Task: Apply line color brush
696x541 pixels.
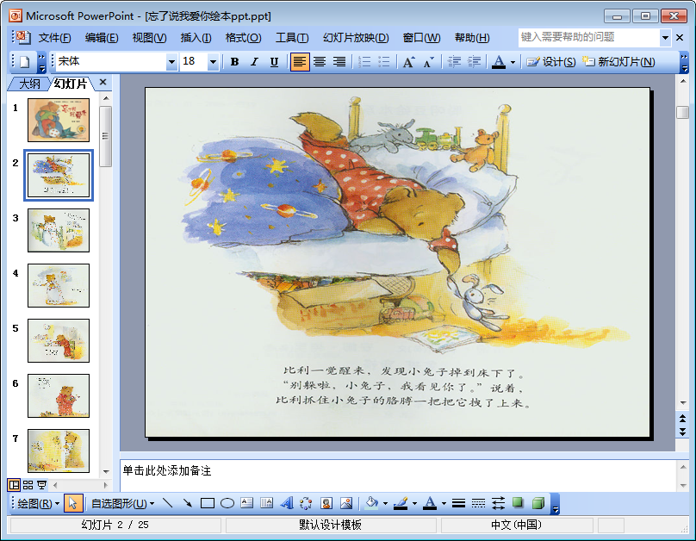Action: [x=401, y=503]
